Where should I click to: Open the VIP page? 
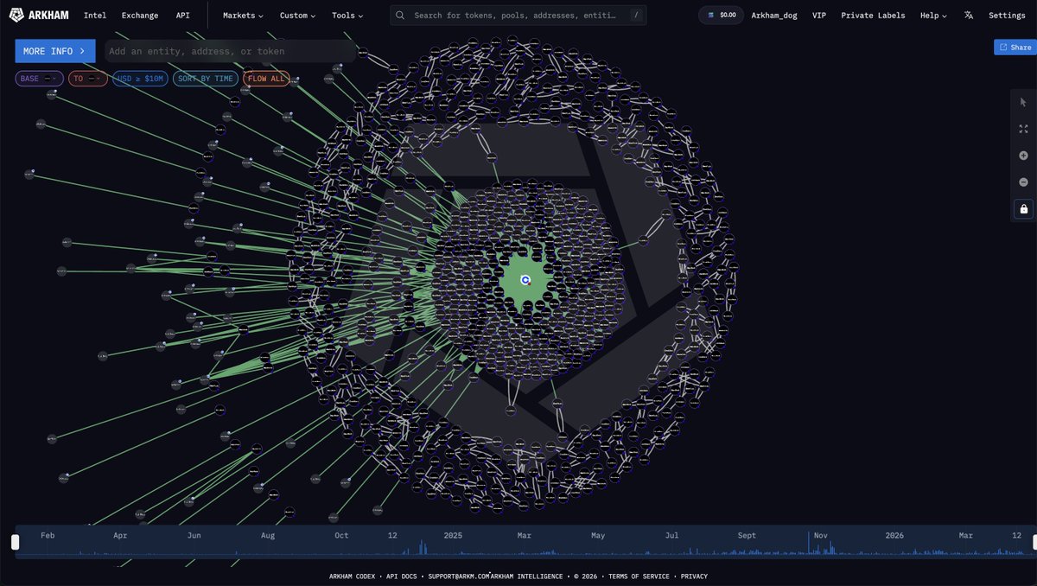[x=819, y=16]
